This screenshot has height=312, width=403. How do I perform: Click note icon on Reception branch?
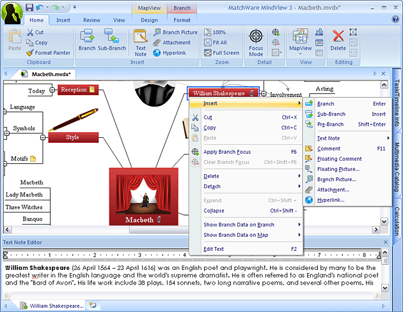coord(92,89)
